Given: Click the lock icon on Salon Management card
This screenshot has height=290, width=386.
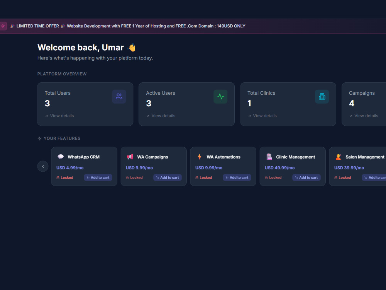Looking at the screenshot, I should pyautogui.click(x=336, y=177).
